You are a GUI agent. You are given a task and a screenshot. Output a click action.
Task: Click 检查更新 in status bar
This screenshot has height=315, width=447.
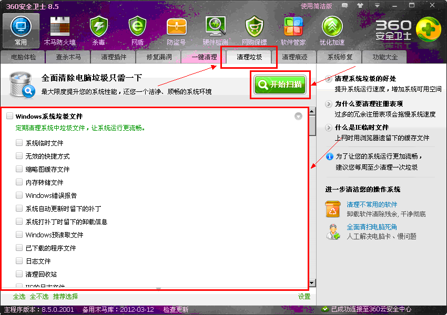click(176, 309)
